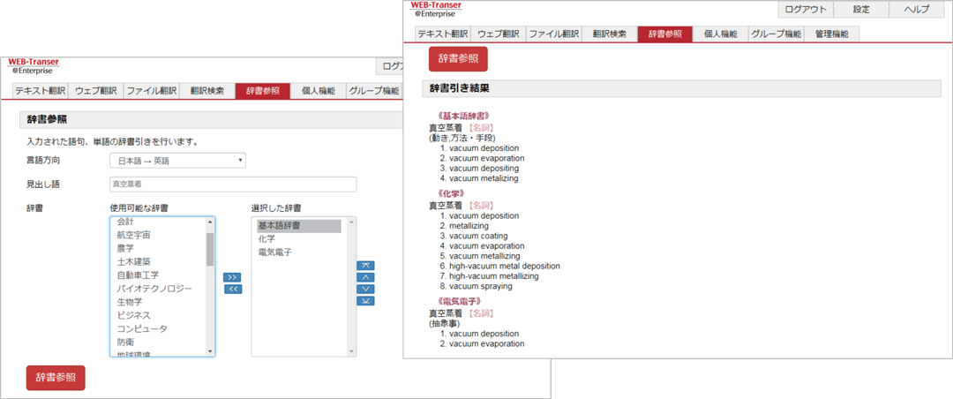Select 辞書参照 tab in left window
The height and width of the screenshot is (399, 953).
click(263, 91)
